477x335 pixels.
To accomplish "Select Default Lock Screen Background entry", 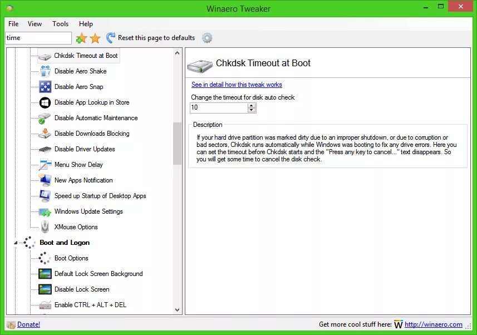I will (x=99, y=274).
